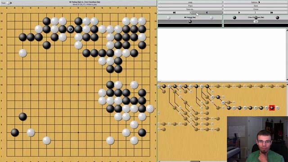Click the black stone at B4
This screenshot has height=162, width=288.
click(15, 133)
